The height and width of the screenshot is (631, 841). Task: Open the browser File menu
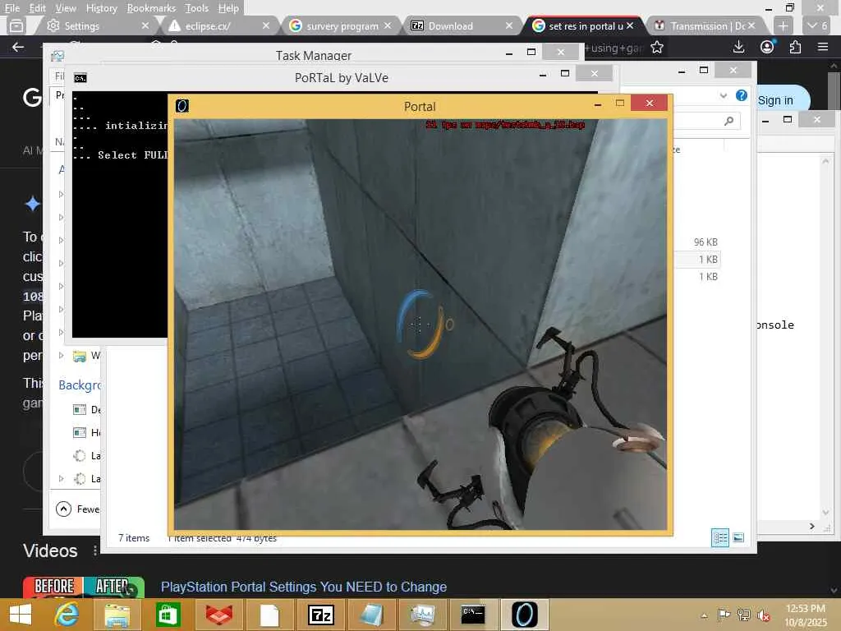point(11,8)
